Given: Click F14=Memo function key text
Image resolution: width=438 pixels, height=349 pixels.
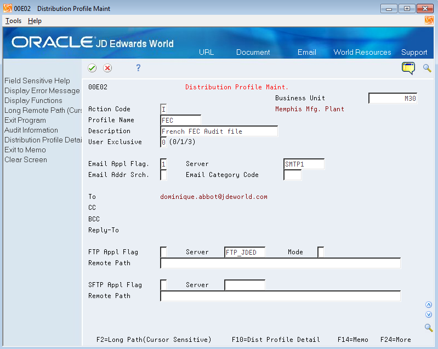Looking at the screenshot, I should pos(353,340).
